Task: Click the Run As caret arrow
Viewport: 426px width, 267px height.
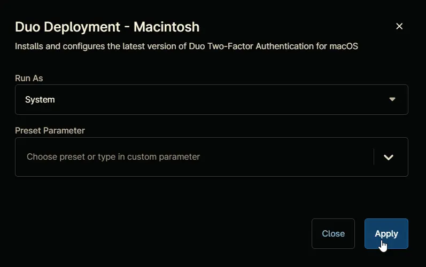Action: pos(392,99)
